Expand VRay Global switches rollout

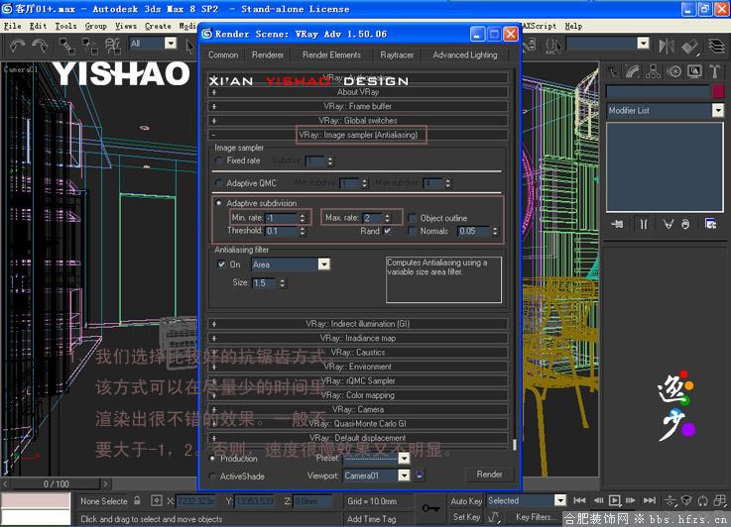(358, 121)
